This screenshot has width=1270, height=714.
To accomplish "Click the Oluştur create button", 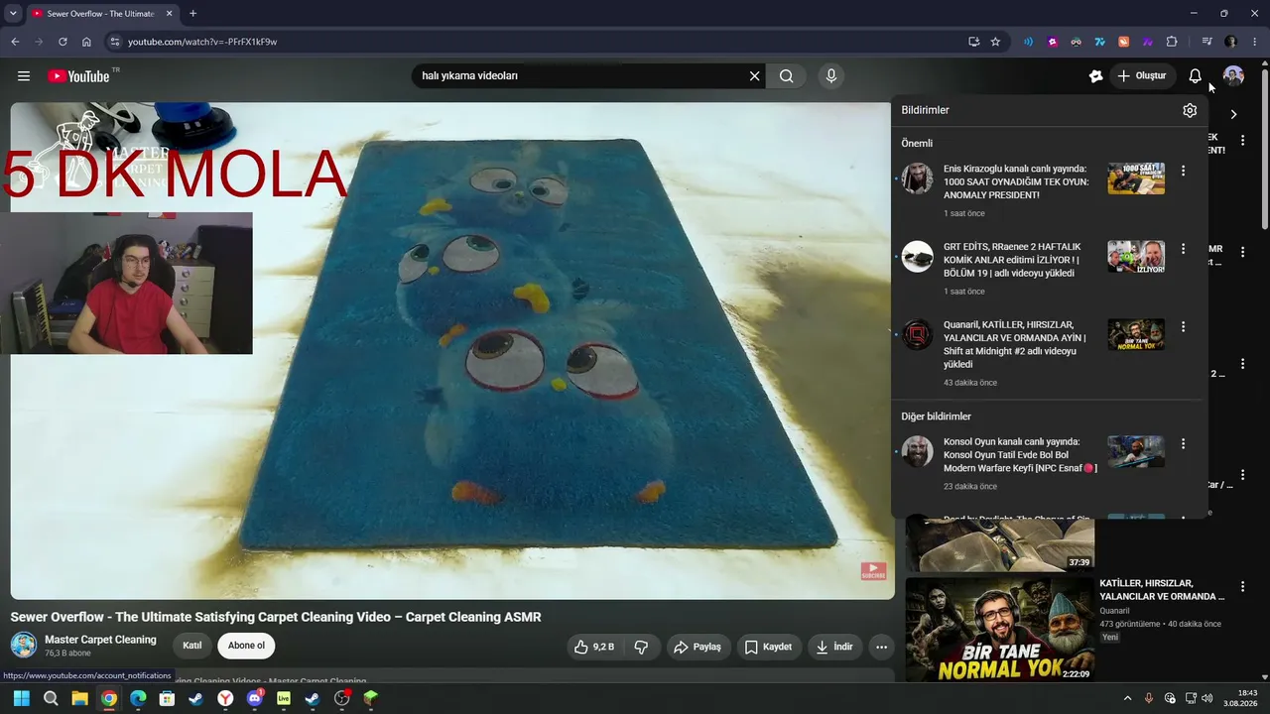I will pos(1141,76).
